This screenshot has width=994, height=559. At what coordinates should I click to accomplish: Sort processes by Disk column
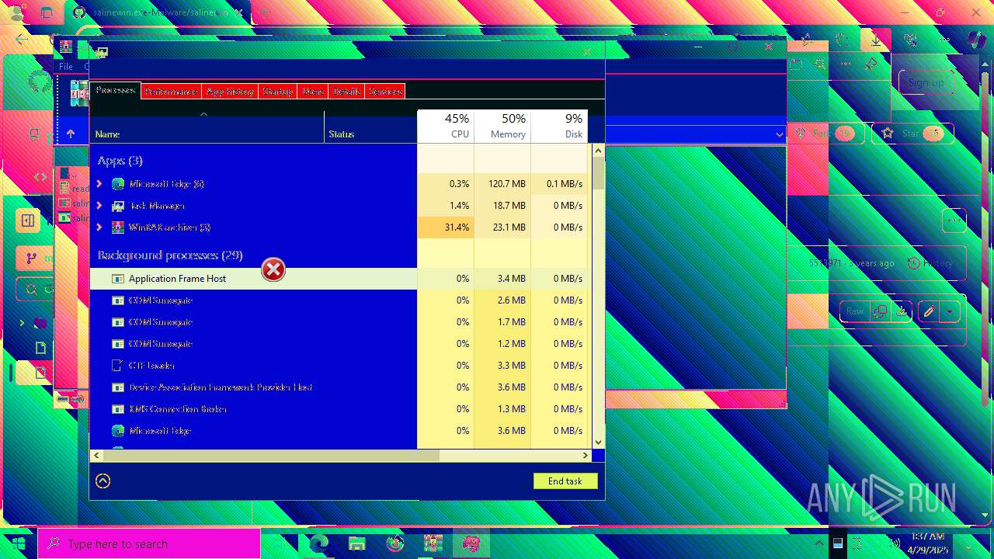[559, 127]
